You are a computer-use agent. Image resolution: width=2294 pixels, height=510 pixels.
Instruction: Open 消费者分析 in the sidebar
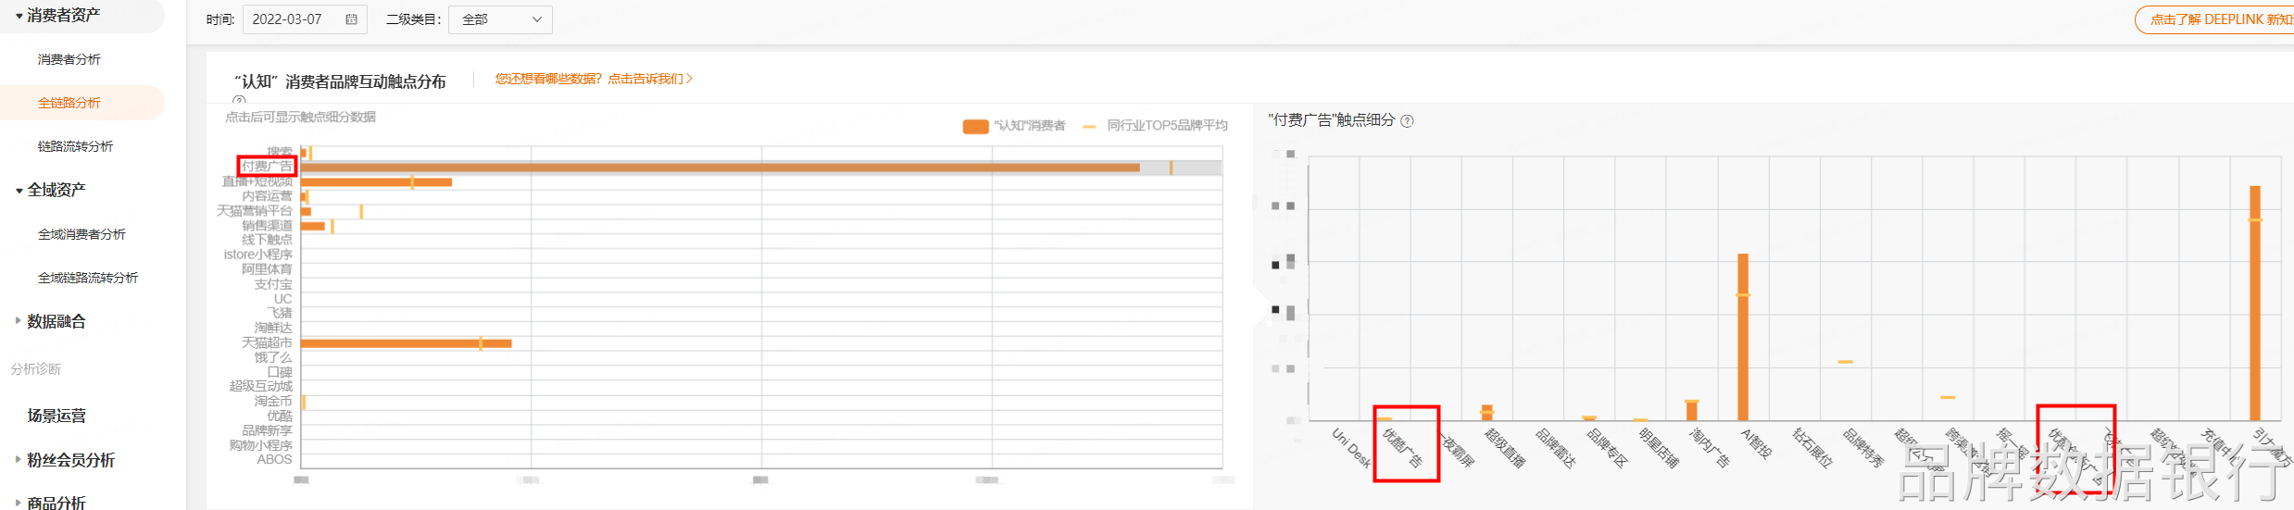[69, 59]
